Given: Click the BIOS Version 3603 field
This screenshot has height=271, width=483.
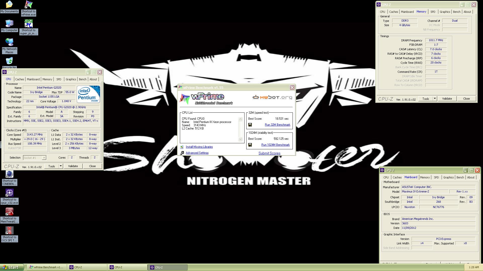Looking at the screenshot, I should (438, 223).
